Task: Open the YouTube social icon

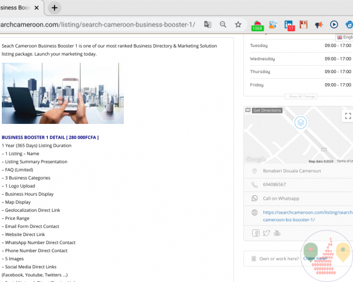Action: 277,233
